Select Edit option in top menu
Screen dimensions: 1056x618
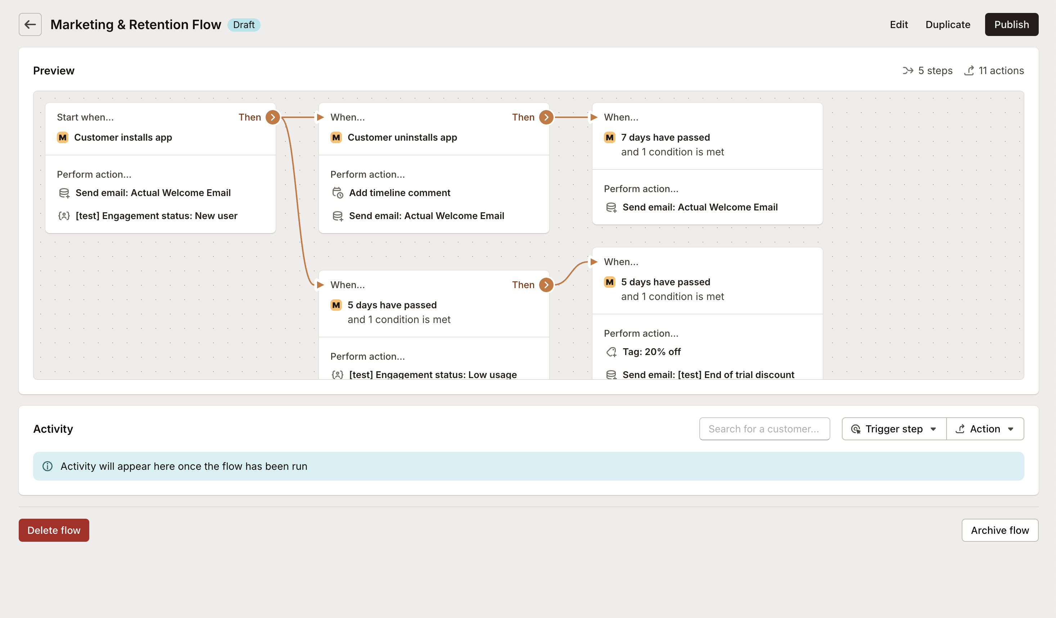point(898,24)
